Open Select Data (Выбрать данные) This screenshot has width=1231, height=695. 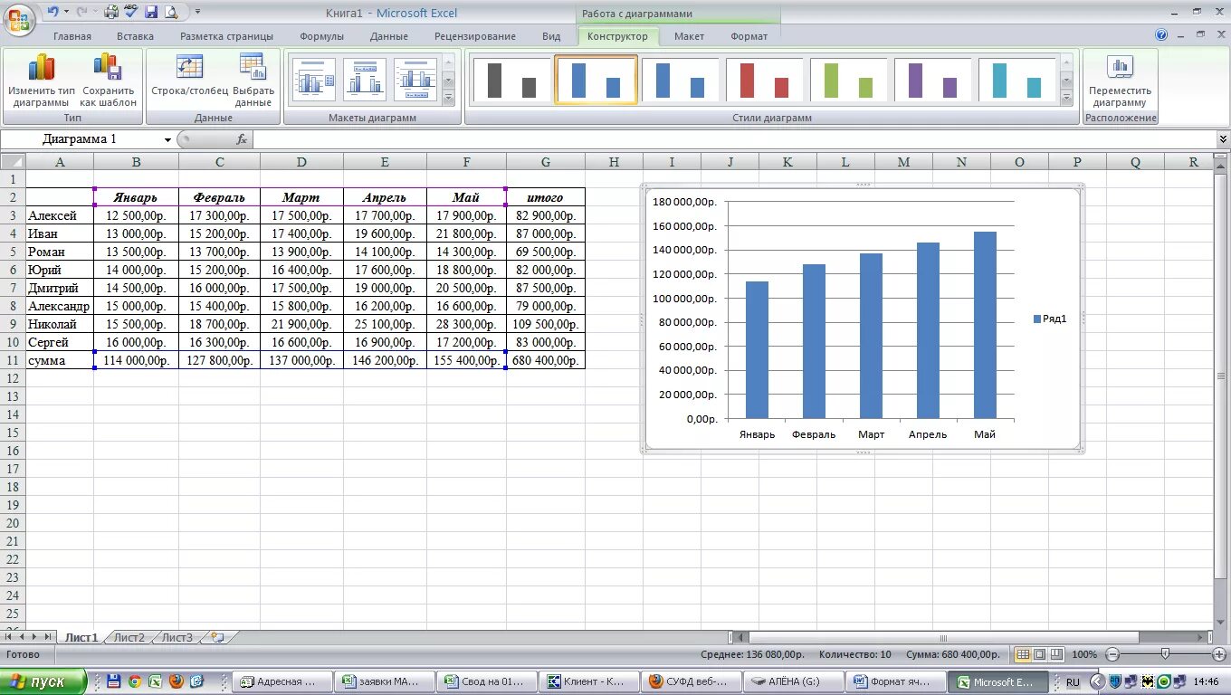click(x=253, y=81)
